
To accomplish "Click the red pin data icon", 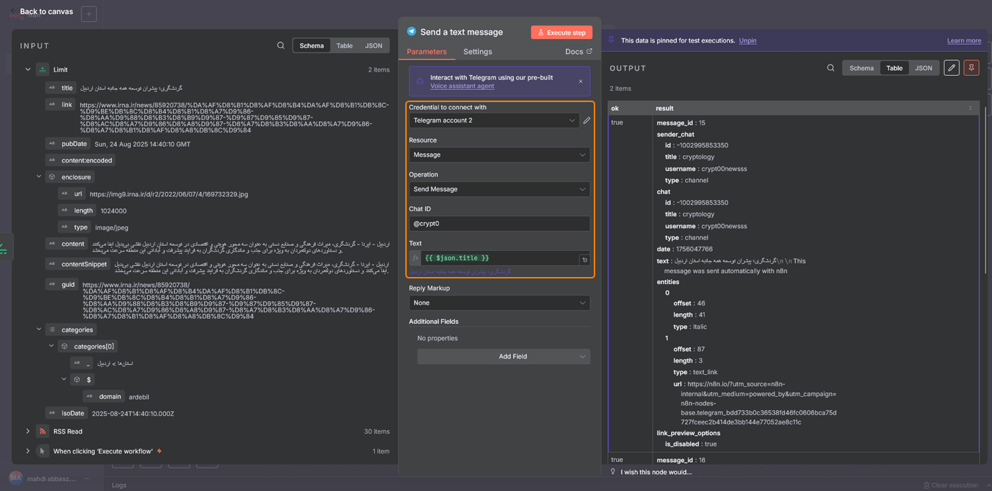I will click(971, 68).
